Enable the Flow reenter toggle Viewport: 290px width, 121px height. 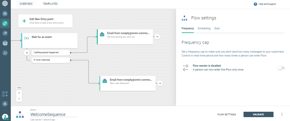[281, 68]
